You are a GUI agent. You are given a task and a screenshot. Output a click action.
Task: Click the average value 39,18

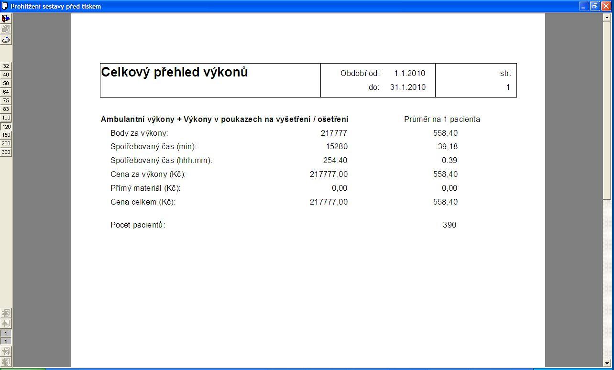pos(448,146)
